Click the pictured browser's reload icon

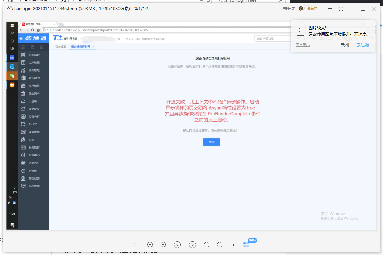[32, 30]
